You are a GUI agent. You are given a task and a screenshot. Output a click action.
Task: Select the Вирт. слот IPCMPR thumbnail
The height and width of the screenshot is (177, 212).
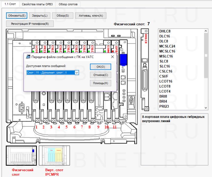pos(54,156)
